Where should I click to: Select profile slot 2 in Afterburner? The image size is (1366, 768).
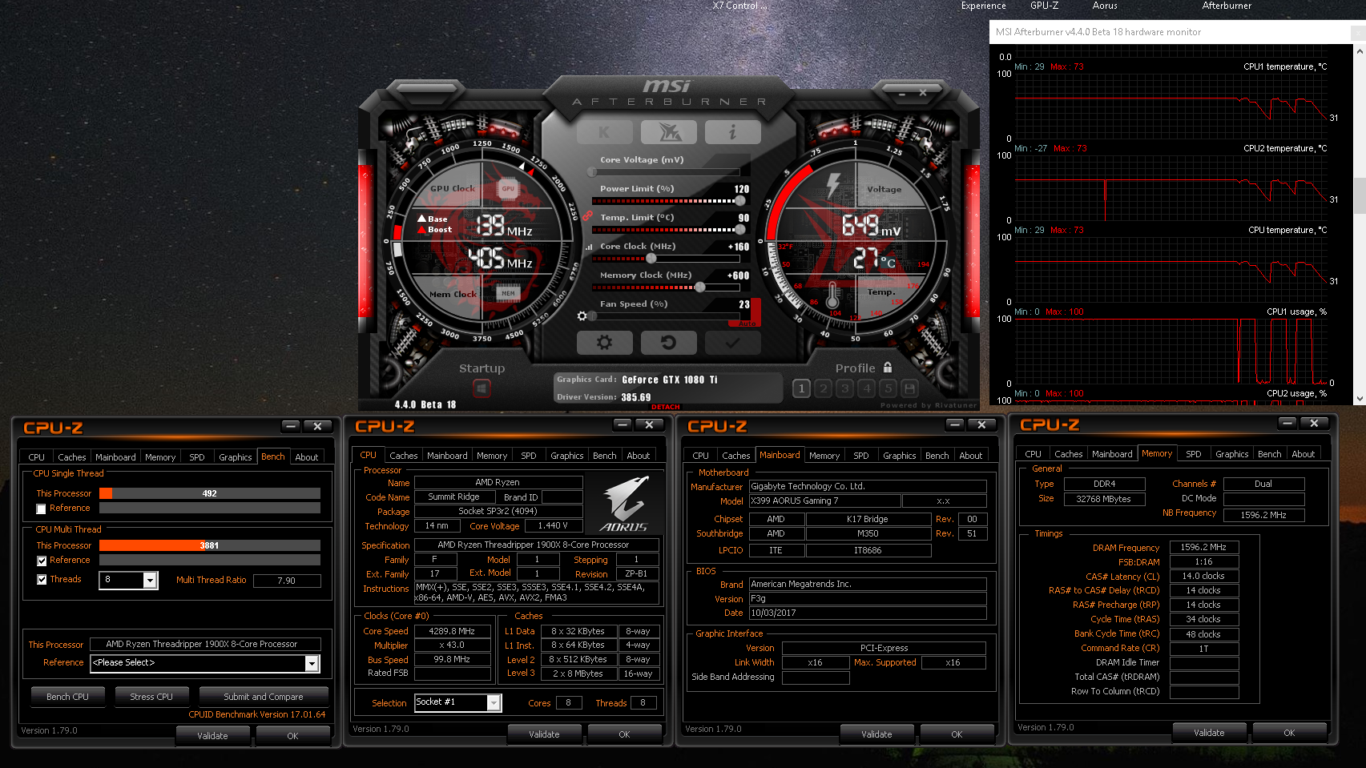pyautogui.click(x=823, y=388)
